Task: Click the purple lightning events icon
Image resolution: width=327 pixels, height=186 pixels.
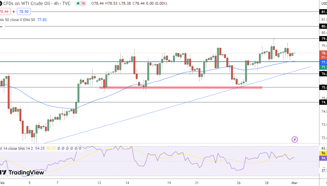Action: tap(295, 139)
